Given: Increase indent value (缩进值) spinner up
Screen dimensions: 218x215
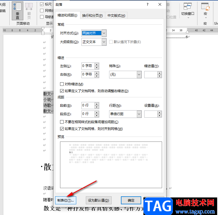Looking at the screenshot, I should 160,73.
